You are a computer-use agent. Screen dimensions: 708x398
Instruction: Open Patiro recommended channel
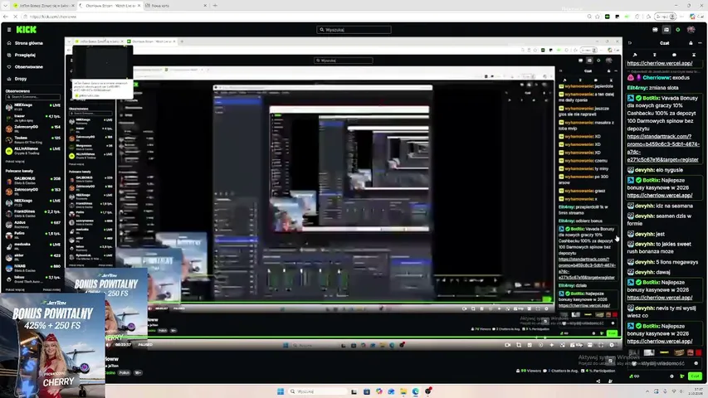[32, 235]
